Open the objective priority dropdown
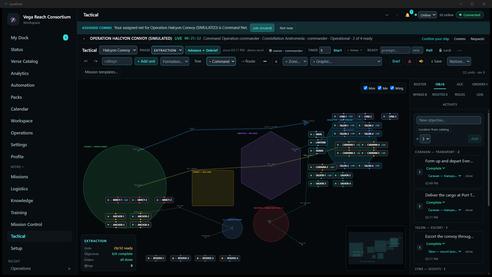The width and height of the screenshot is (492, 277). click(425, 139)
